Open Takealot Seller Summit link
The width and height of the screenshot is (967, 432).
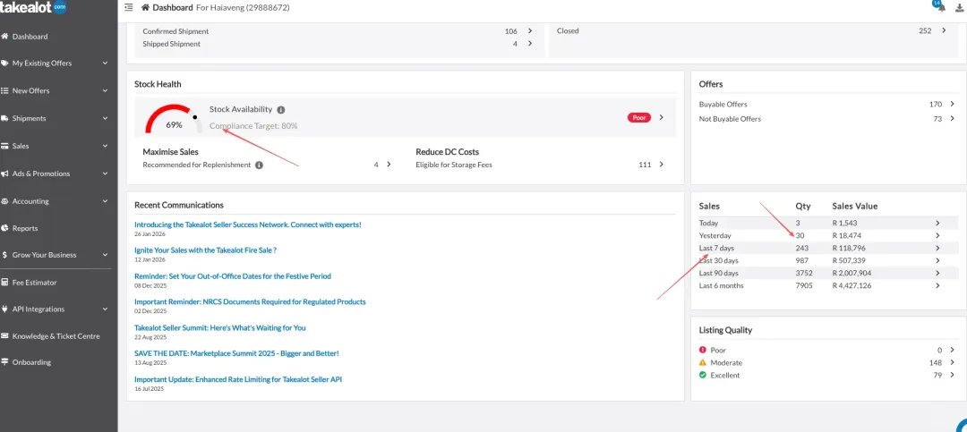(220, 328)
